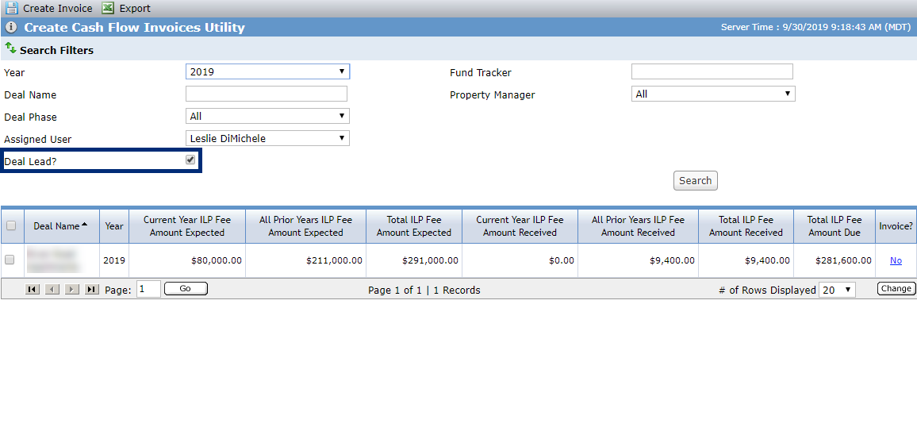
Task: Click the $291,000.00 cell
Action: point(414,260)
